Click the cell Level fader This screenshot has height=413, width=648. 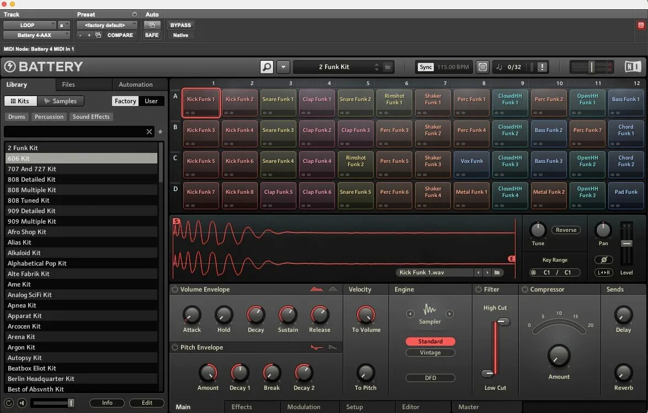626,243
